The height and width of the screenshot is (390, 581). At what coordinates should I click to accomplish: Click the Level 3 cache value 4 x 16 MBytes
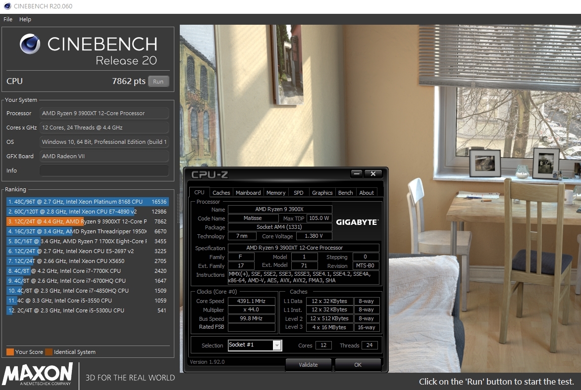pos(329,327)
